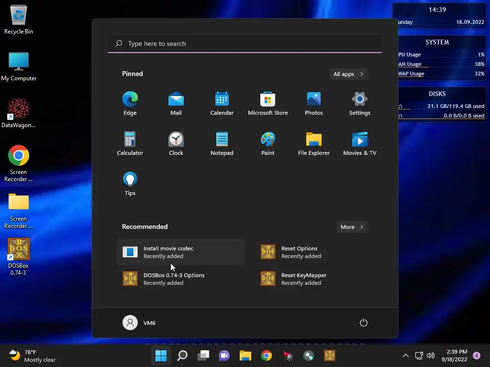490x367 pixels.
Task: Expand the All apps list
Action: click(348, 74)
